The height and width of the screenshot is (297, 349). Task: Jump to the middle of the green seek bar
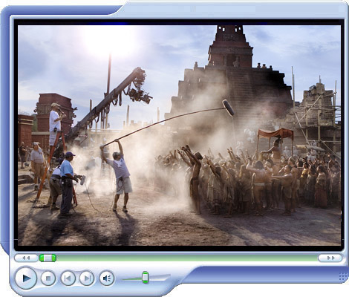(179, 258)
